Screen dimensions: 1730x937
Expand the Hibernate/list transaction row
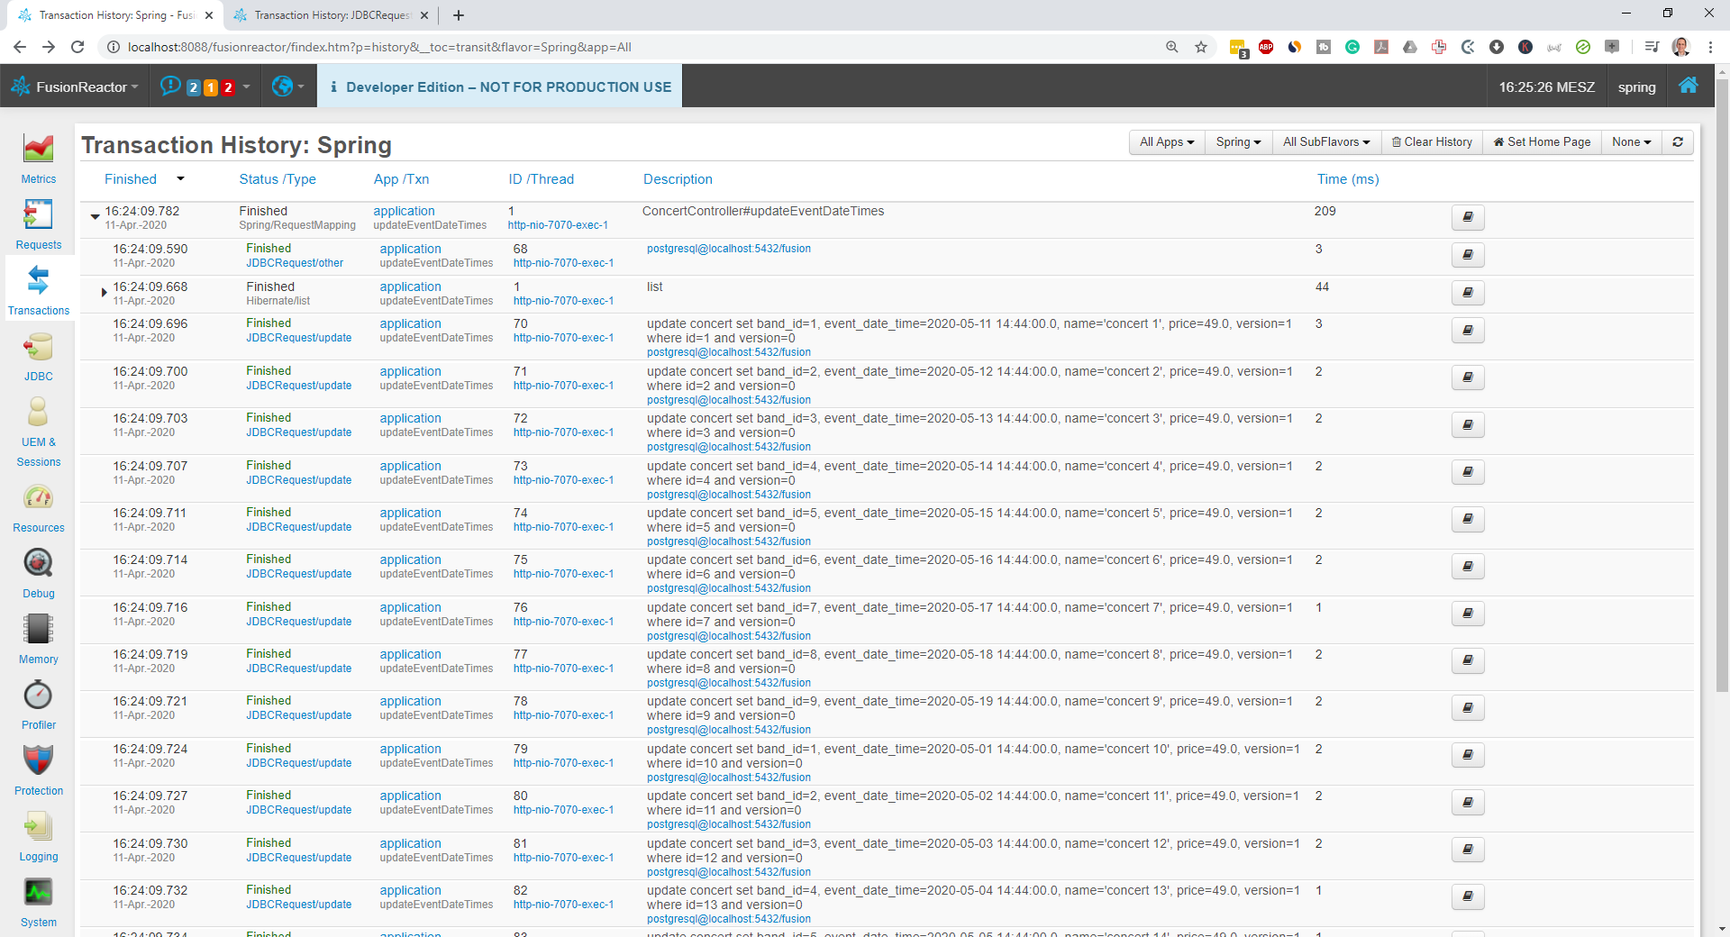104,292
